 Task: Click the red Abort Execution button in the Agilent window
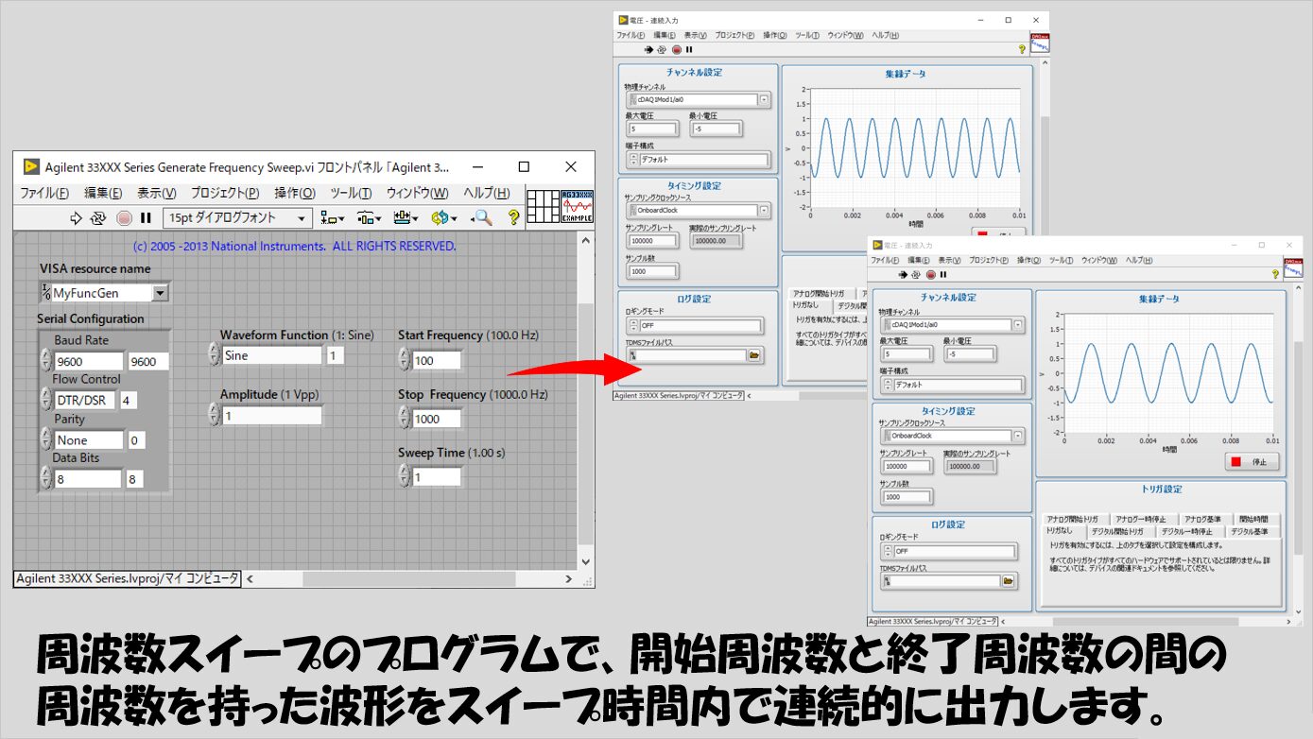(124, 218)
